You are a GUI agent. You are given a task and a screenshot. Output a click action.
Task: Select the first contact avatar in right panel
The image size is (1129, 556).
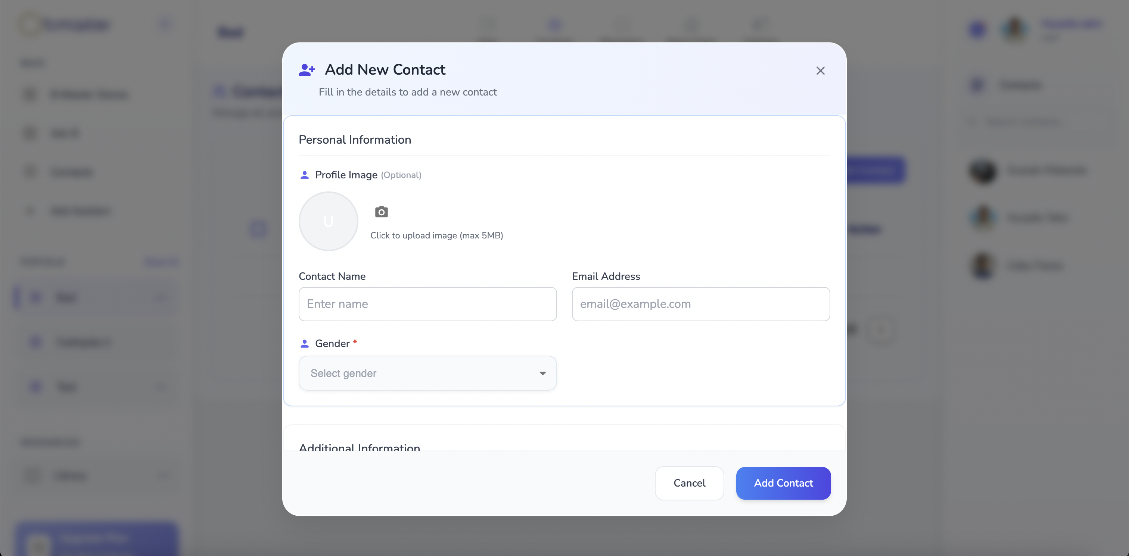(x=983, y=171)
